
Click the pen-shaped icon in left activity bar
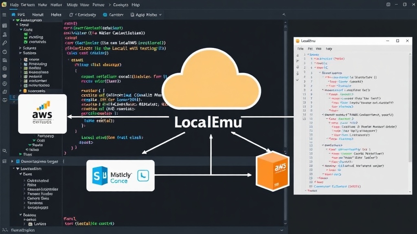click(4, 43)
